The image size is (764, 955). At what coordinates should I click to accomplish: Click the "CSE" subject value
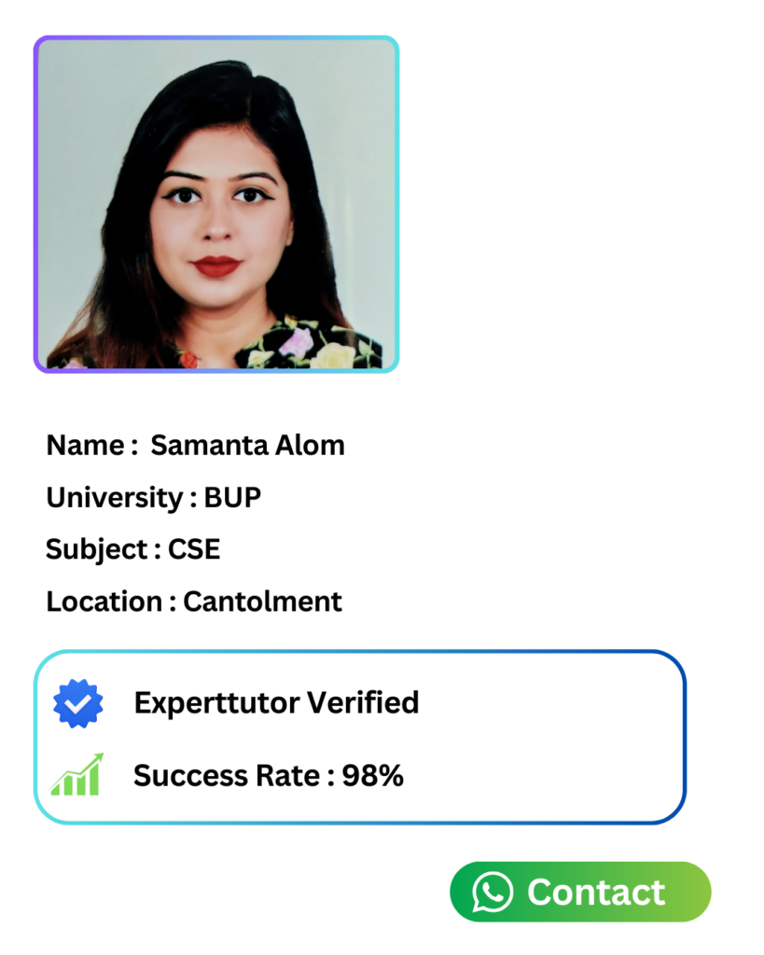pyautogui.click(x=194, y=549)
